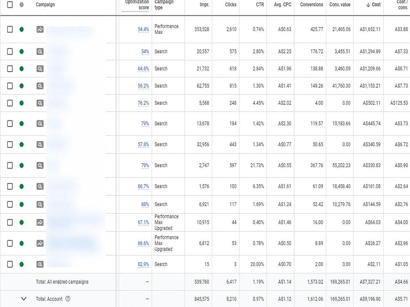Sort by the Optimization score column header

137,5
